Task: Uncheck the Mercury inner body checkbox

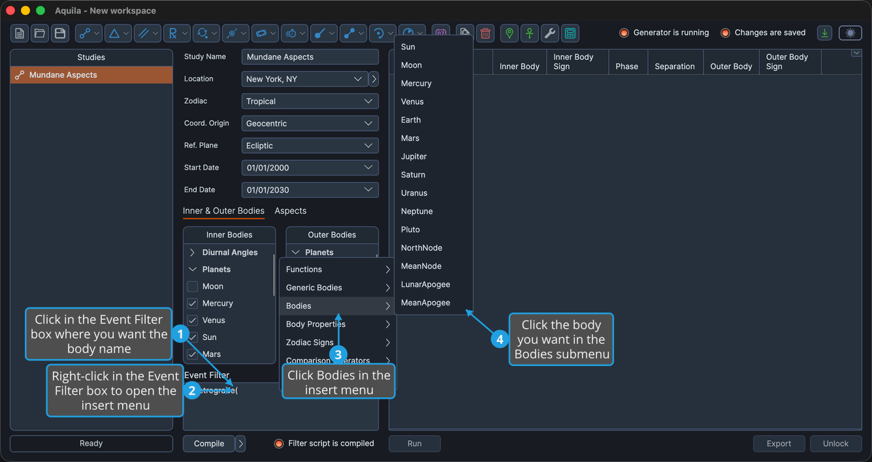Action: coord(193,303)
